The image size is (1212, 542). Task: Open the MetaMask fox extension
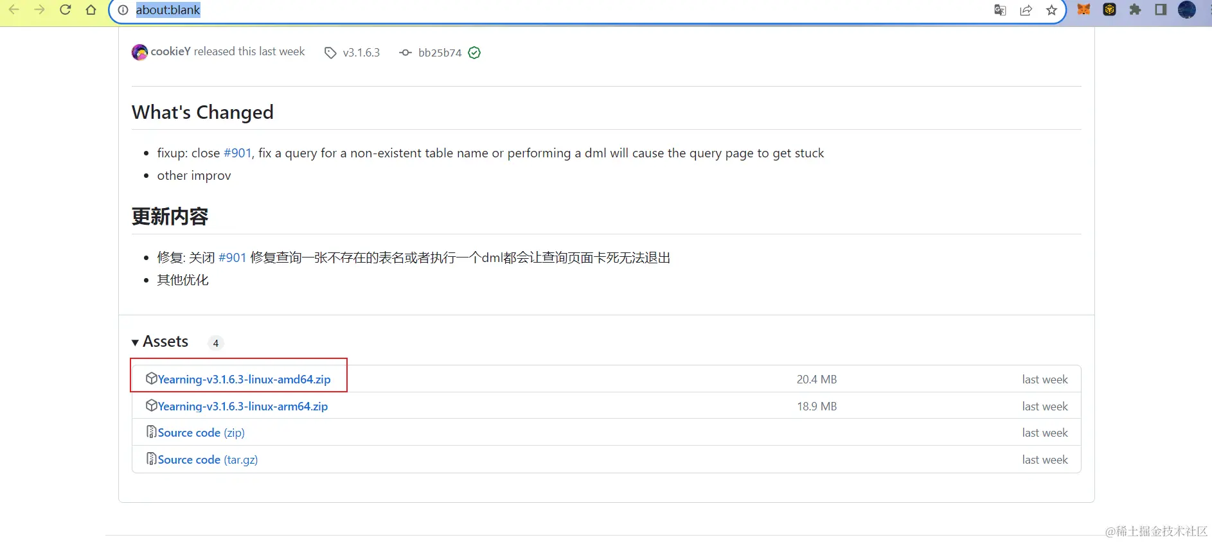coord(1083,10)
